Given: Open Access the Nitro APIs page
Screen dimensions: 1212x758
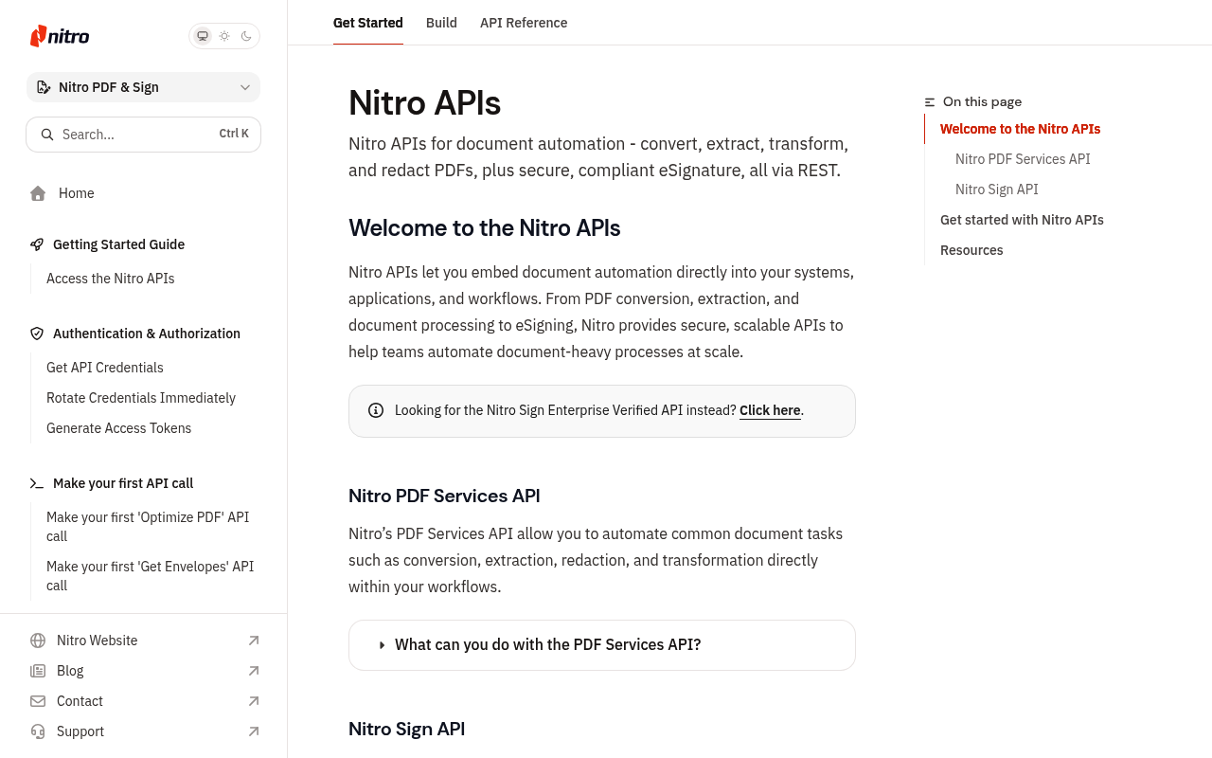Looking at the screenshot, I should pyautogui.click(x=111, y=279).
